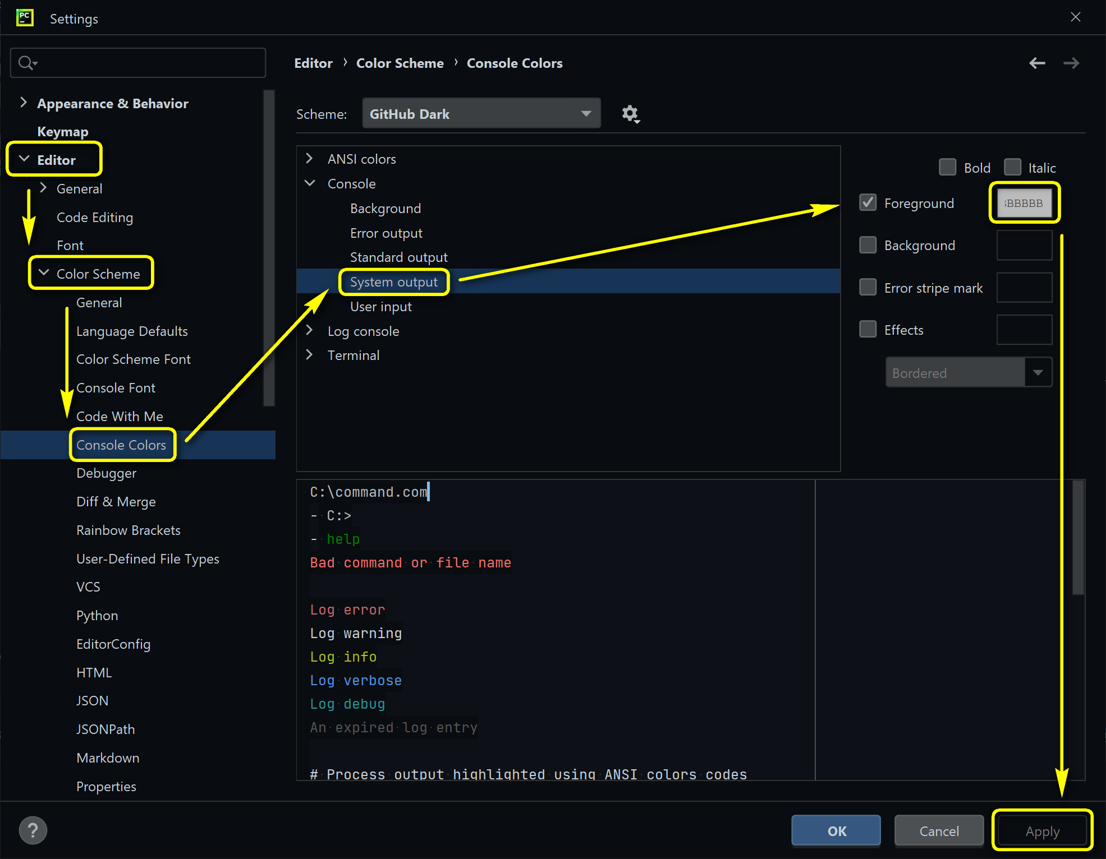Enable the Effects checkbox
This screenshot has height=859, width=1106.
point(869,330)
